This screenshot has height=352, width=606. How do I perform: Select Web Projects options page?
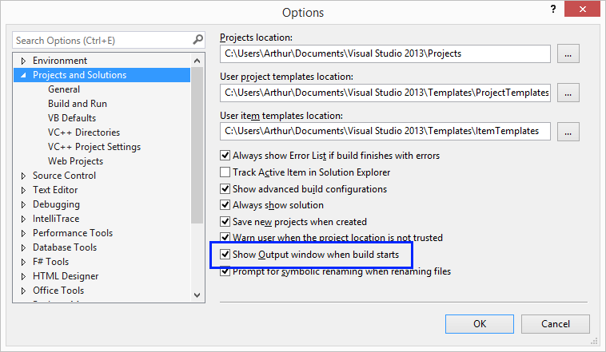pyautogui.click(x=75, y=161)
